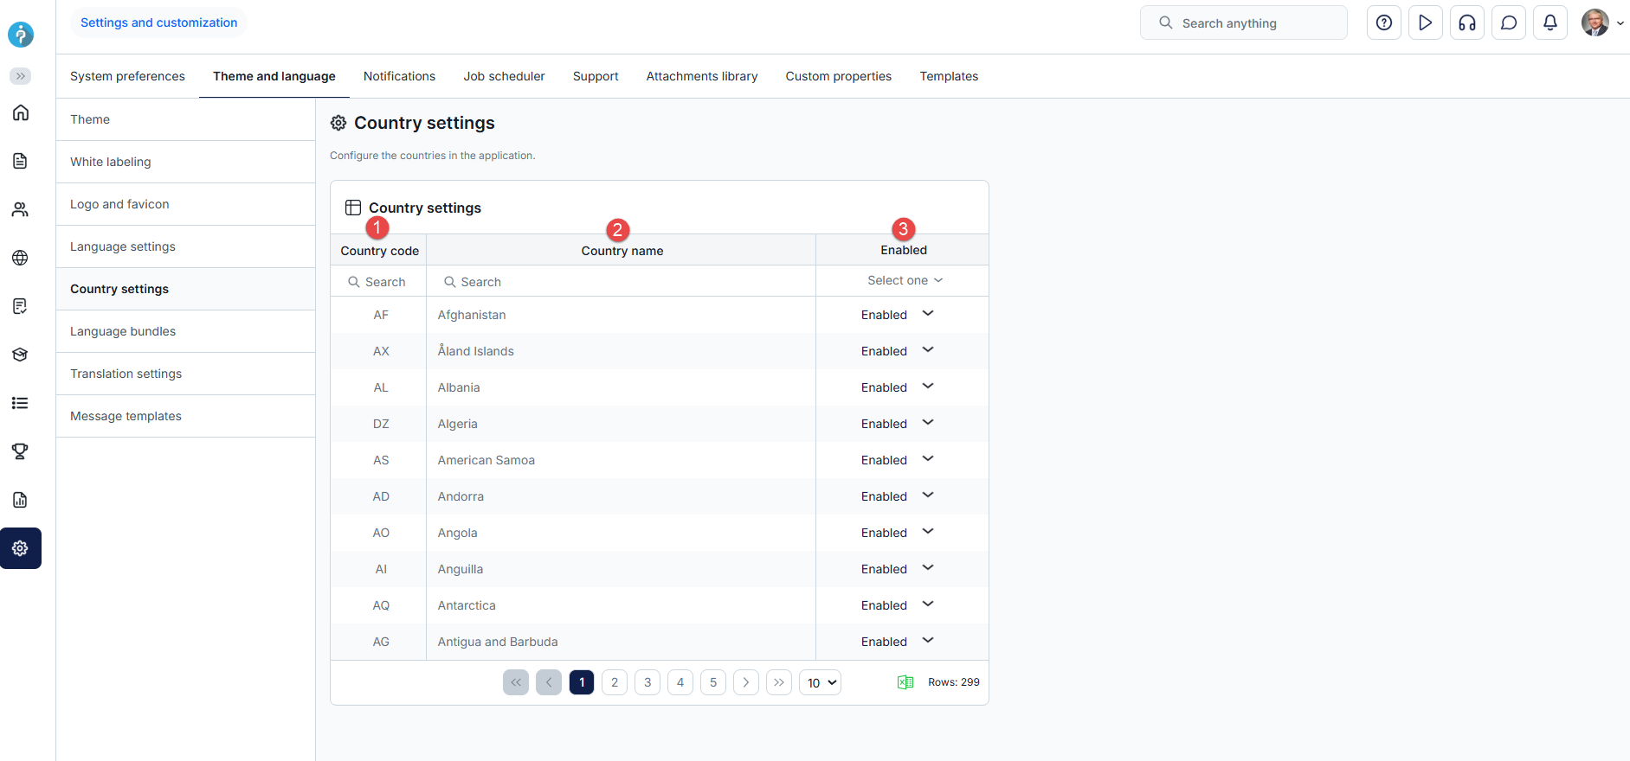1630x761 pixels.
Task: Open the document icon in left sidebar
Action: (x=21, y=161)
